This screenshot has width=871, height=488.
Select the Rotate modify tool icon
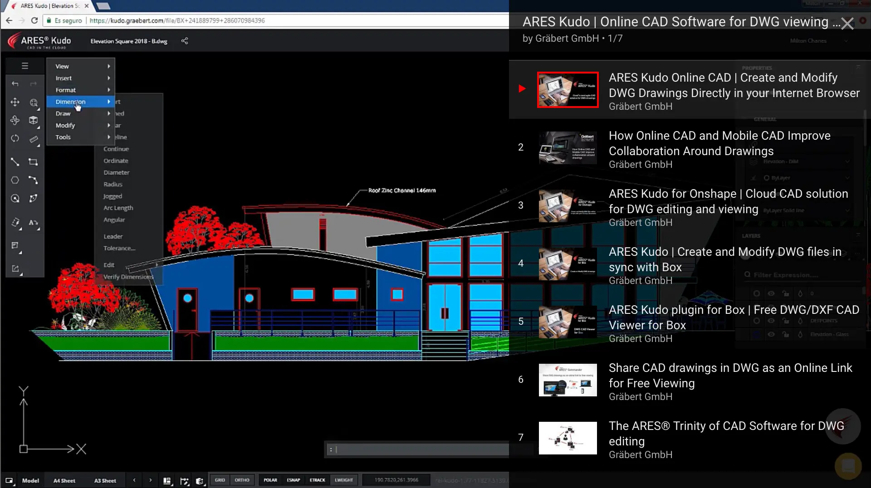[15, 222]
